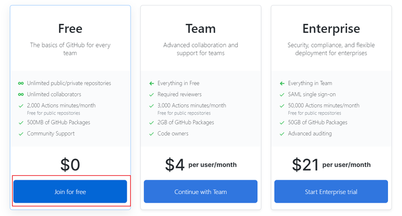Select the Free plan heading

pyautogui.click(x=70, y=28)
